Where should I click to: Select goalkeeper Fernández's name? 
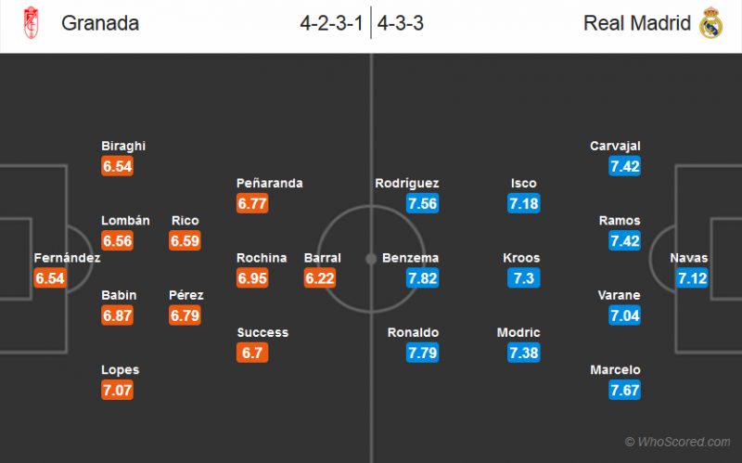point(67,258)
